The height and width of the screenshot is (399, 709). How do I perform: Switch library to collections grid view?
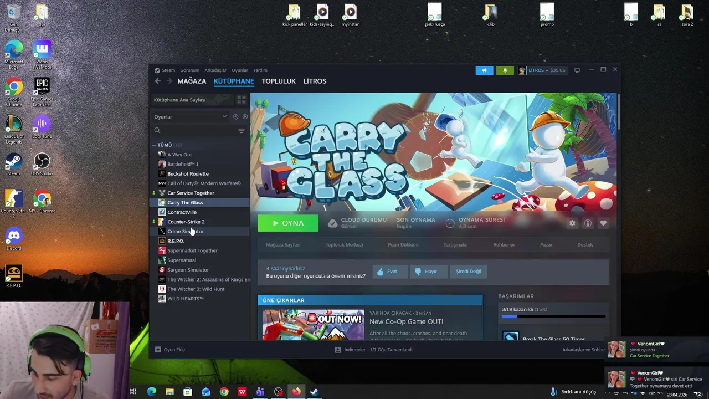coord(242,100)
